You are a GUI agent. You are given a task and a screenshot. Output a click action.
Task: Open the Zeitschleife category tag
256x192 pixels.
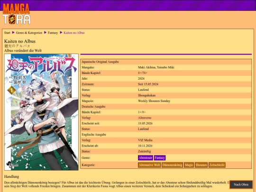tap(217, 165)
